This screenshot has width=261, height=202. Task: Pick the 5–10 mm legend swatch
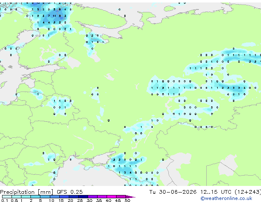[x=45, y=197]
